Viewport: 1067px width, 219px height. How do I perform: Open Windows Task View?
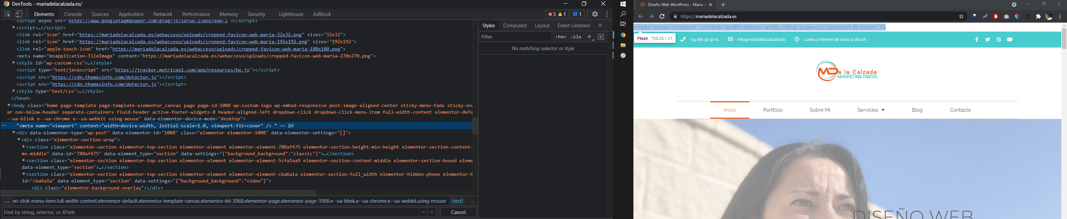click(x=623, y=24)
